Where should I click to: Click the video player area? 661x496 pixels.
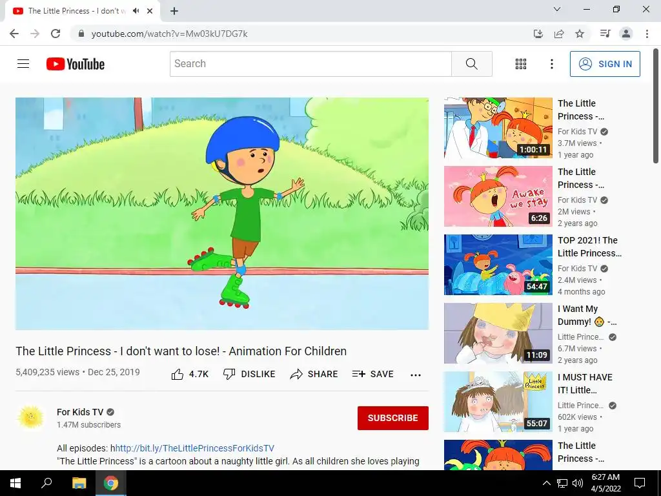click(x=222, y=213)
